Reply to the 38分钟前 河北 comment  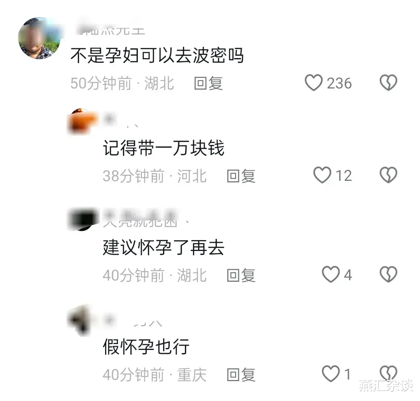[x=241, y=176]
